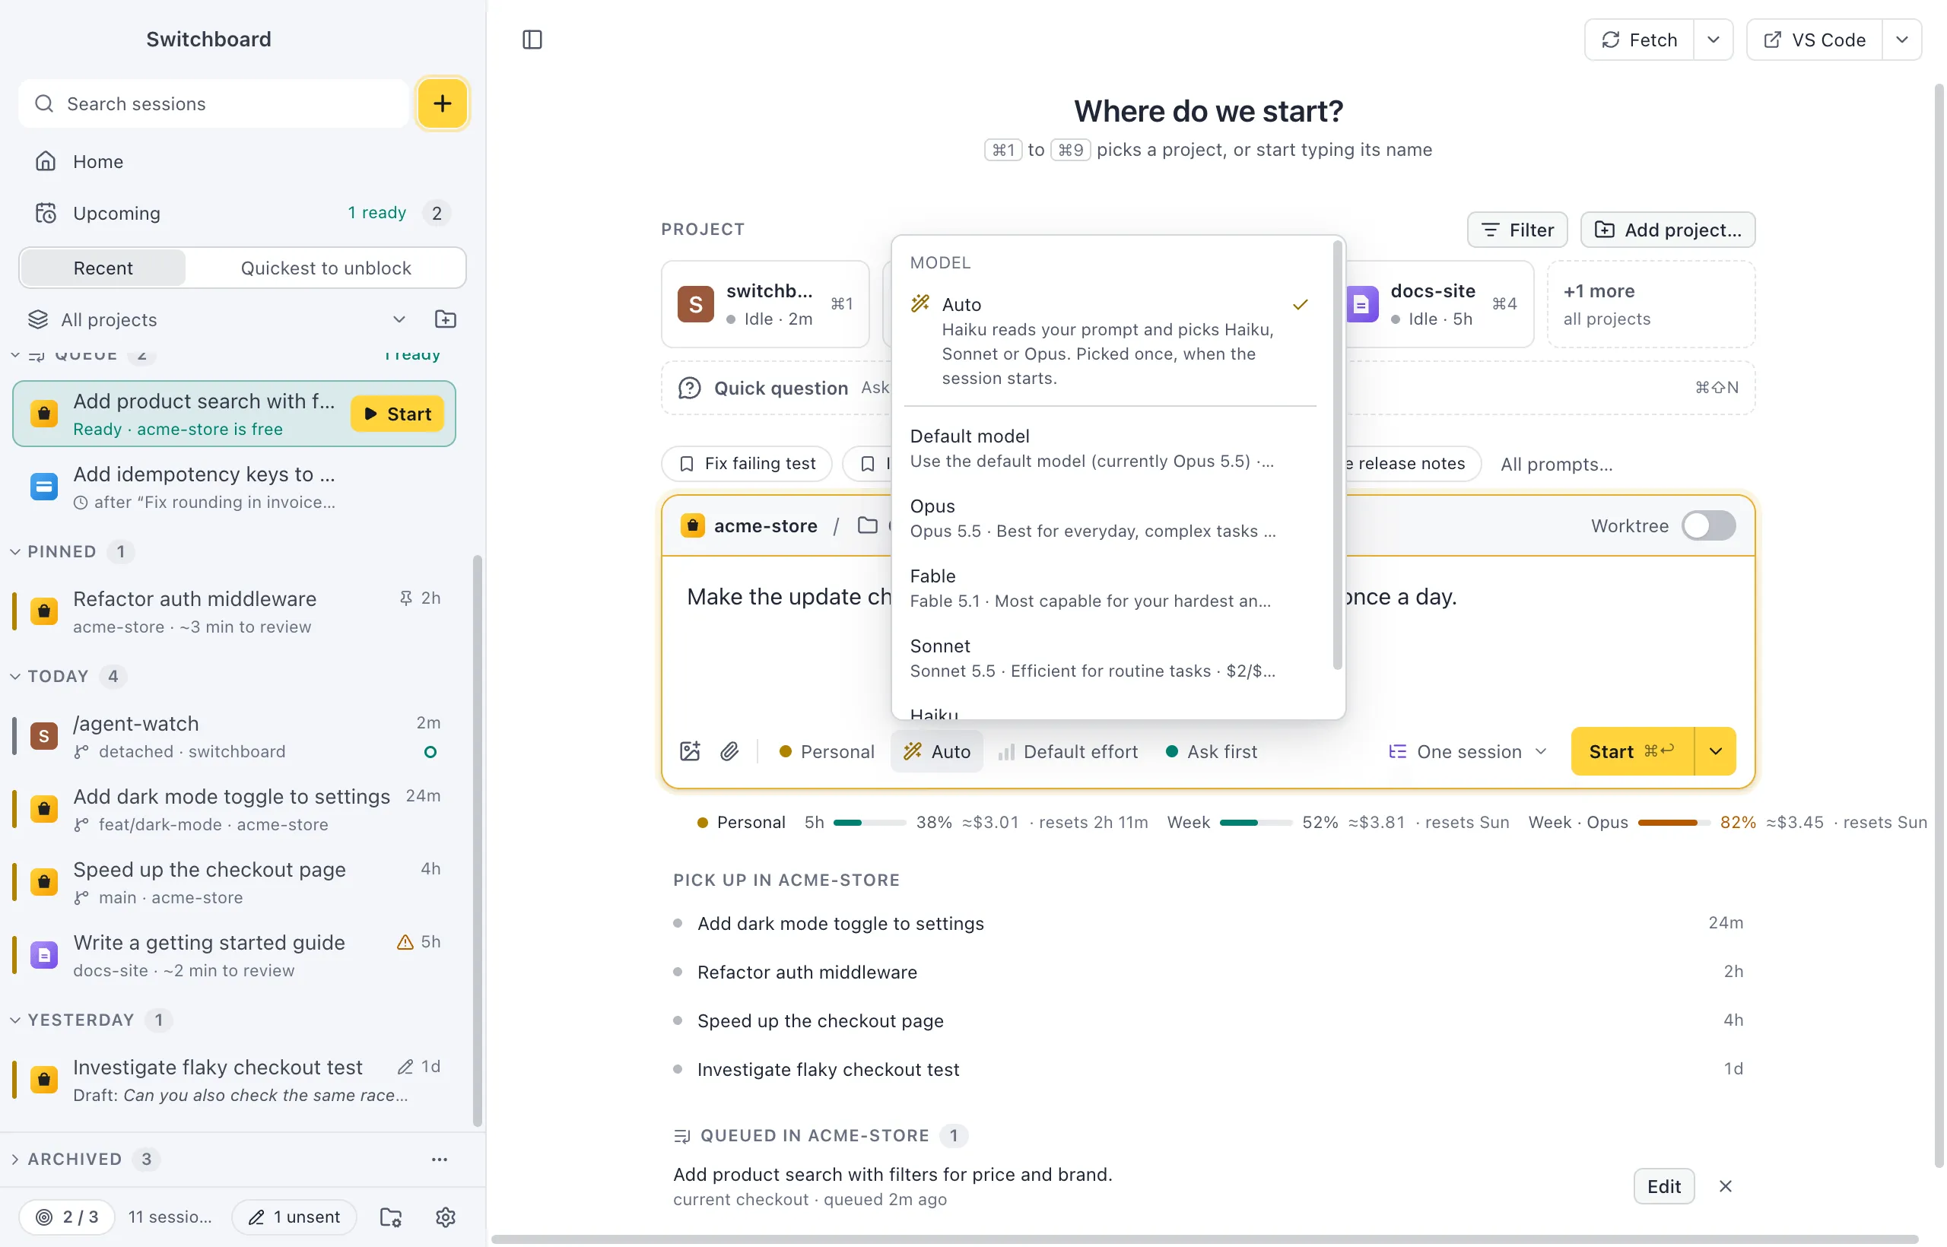Select the Auto model option
Screen dimensions: 1947x1247
point(1110,341)
